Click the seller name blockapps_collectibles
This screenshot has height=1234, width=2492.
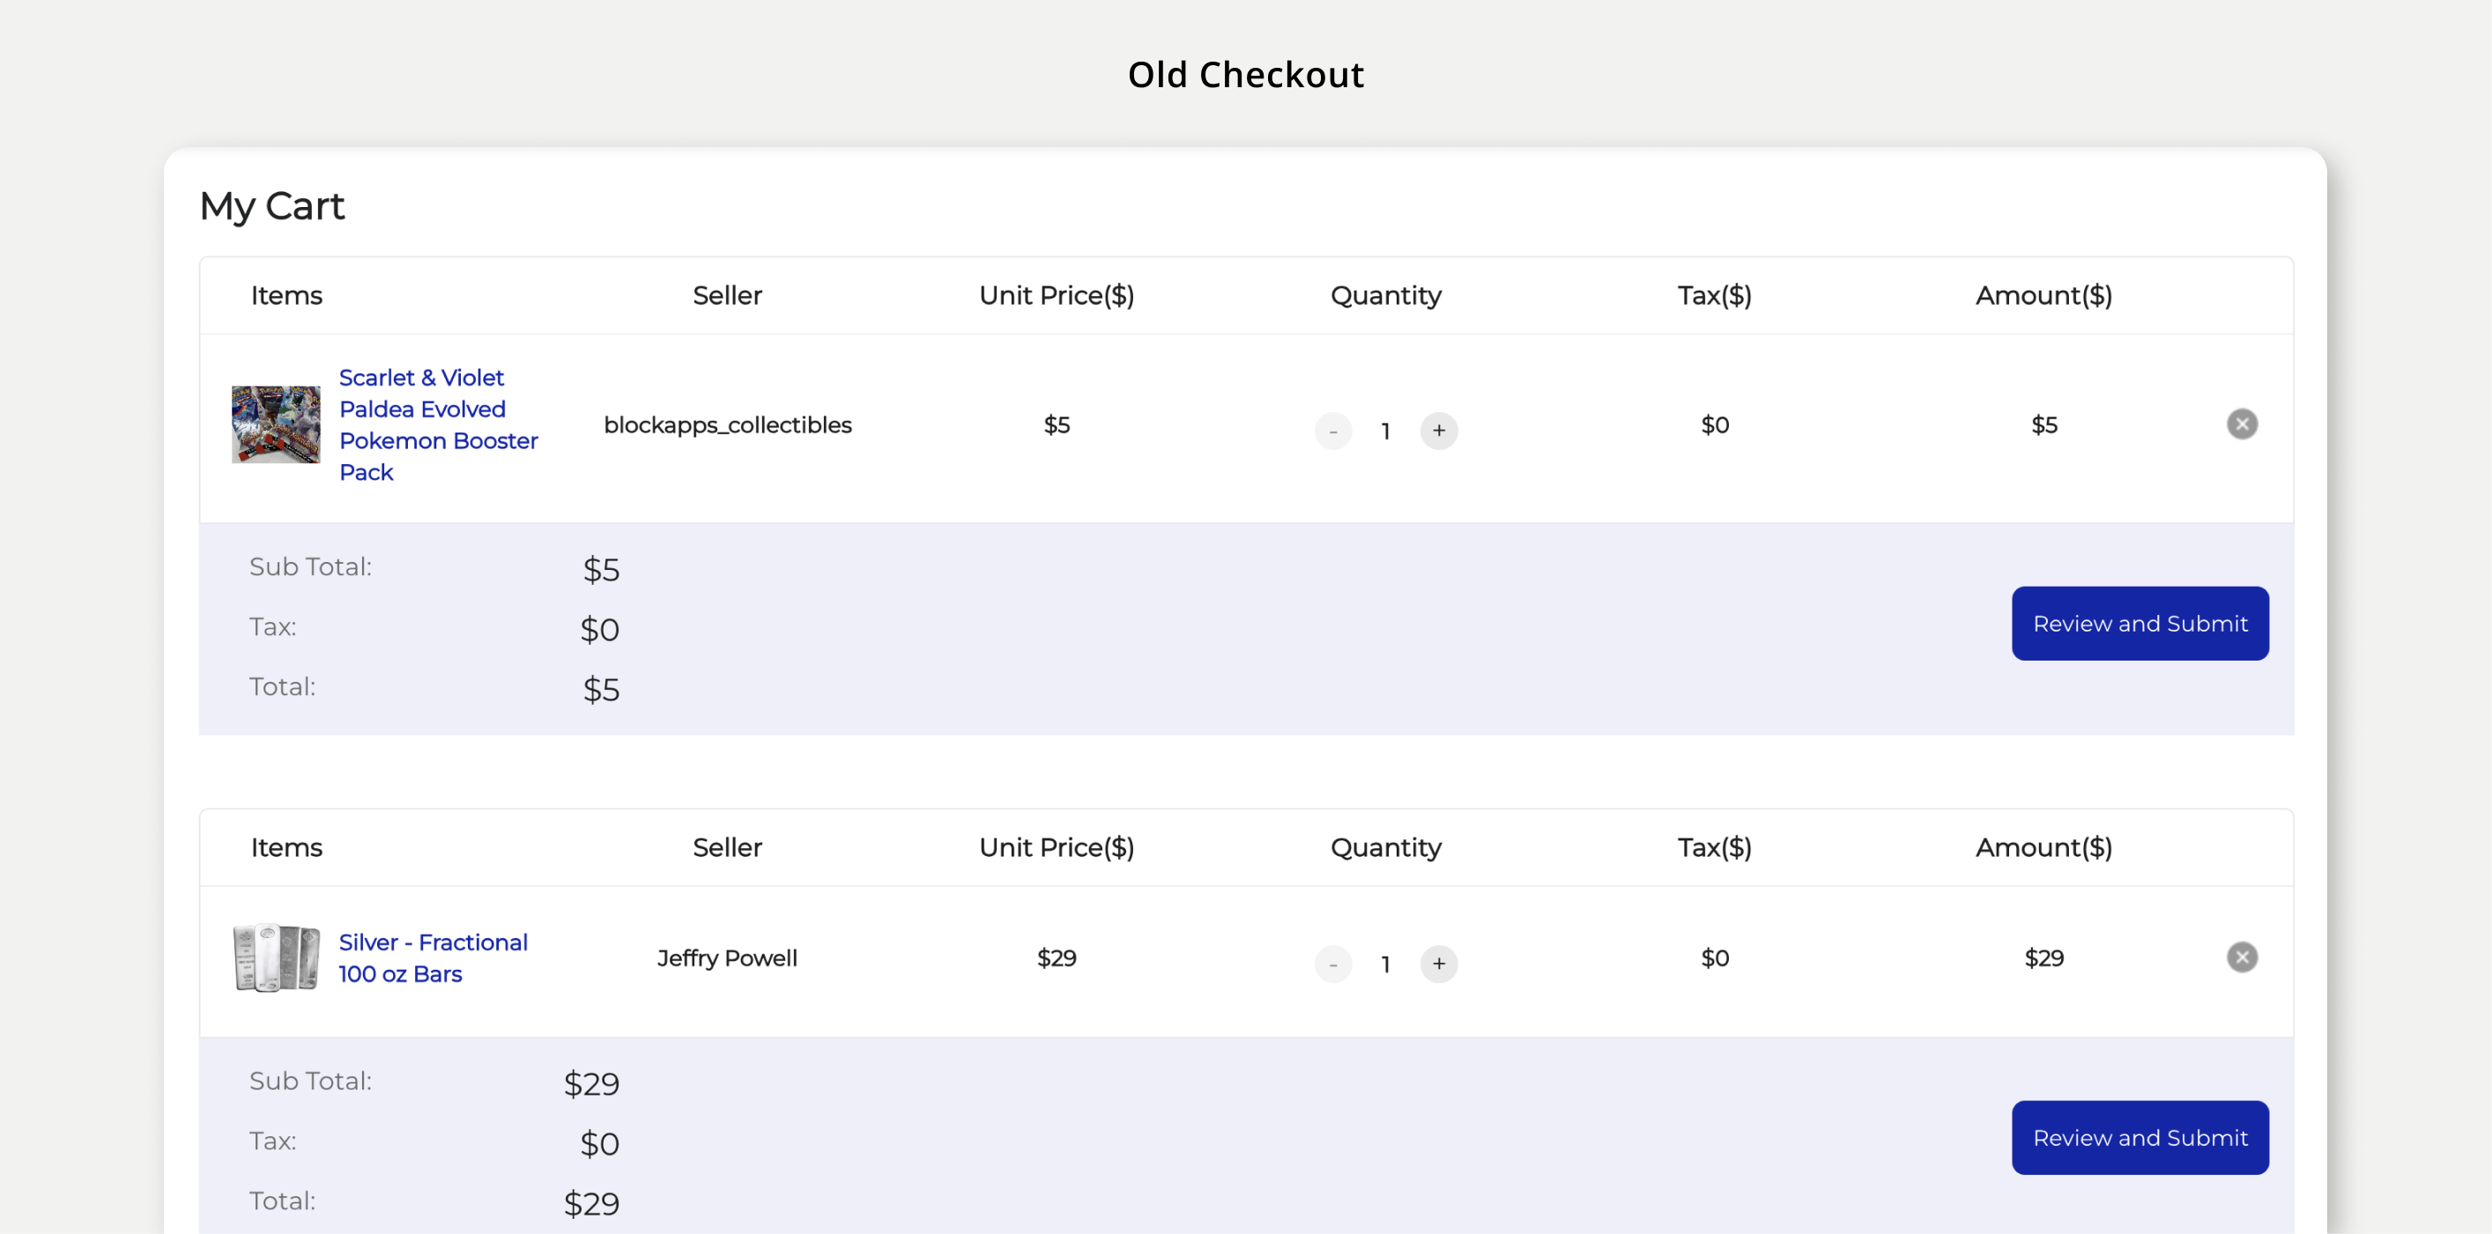(728, 424)
